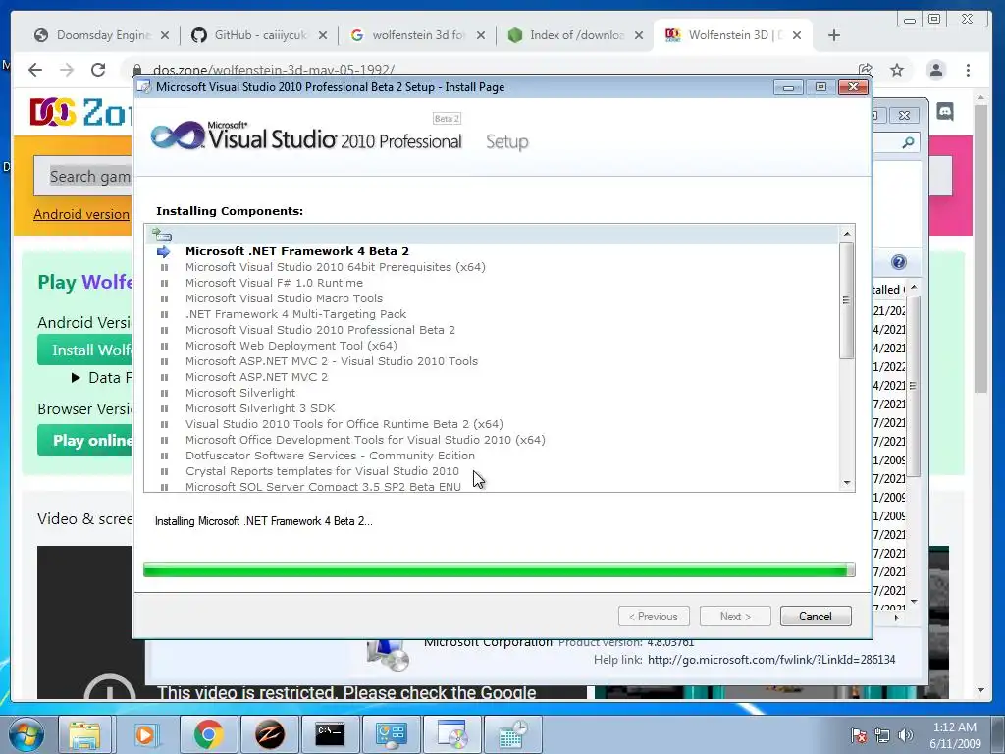Open Windows Explorer from taskbar

[84, 734]
